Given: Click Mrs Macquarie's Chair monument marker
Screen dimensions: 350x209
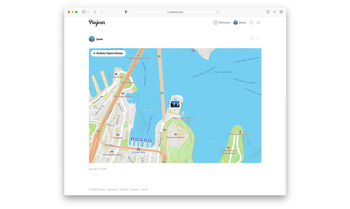Looking at the screenshot, I should [x=240, y=131].
